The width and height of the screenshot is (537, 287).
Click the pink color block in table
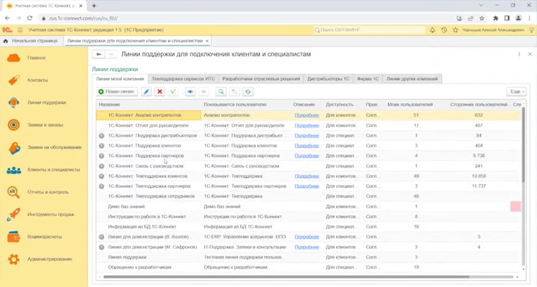515,206
